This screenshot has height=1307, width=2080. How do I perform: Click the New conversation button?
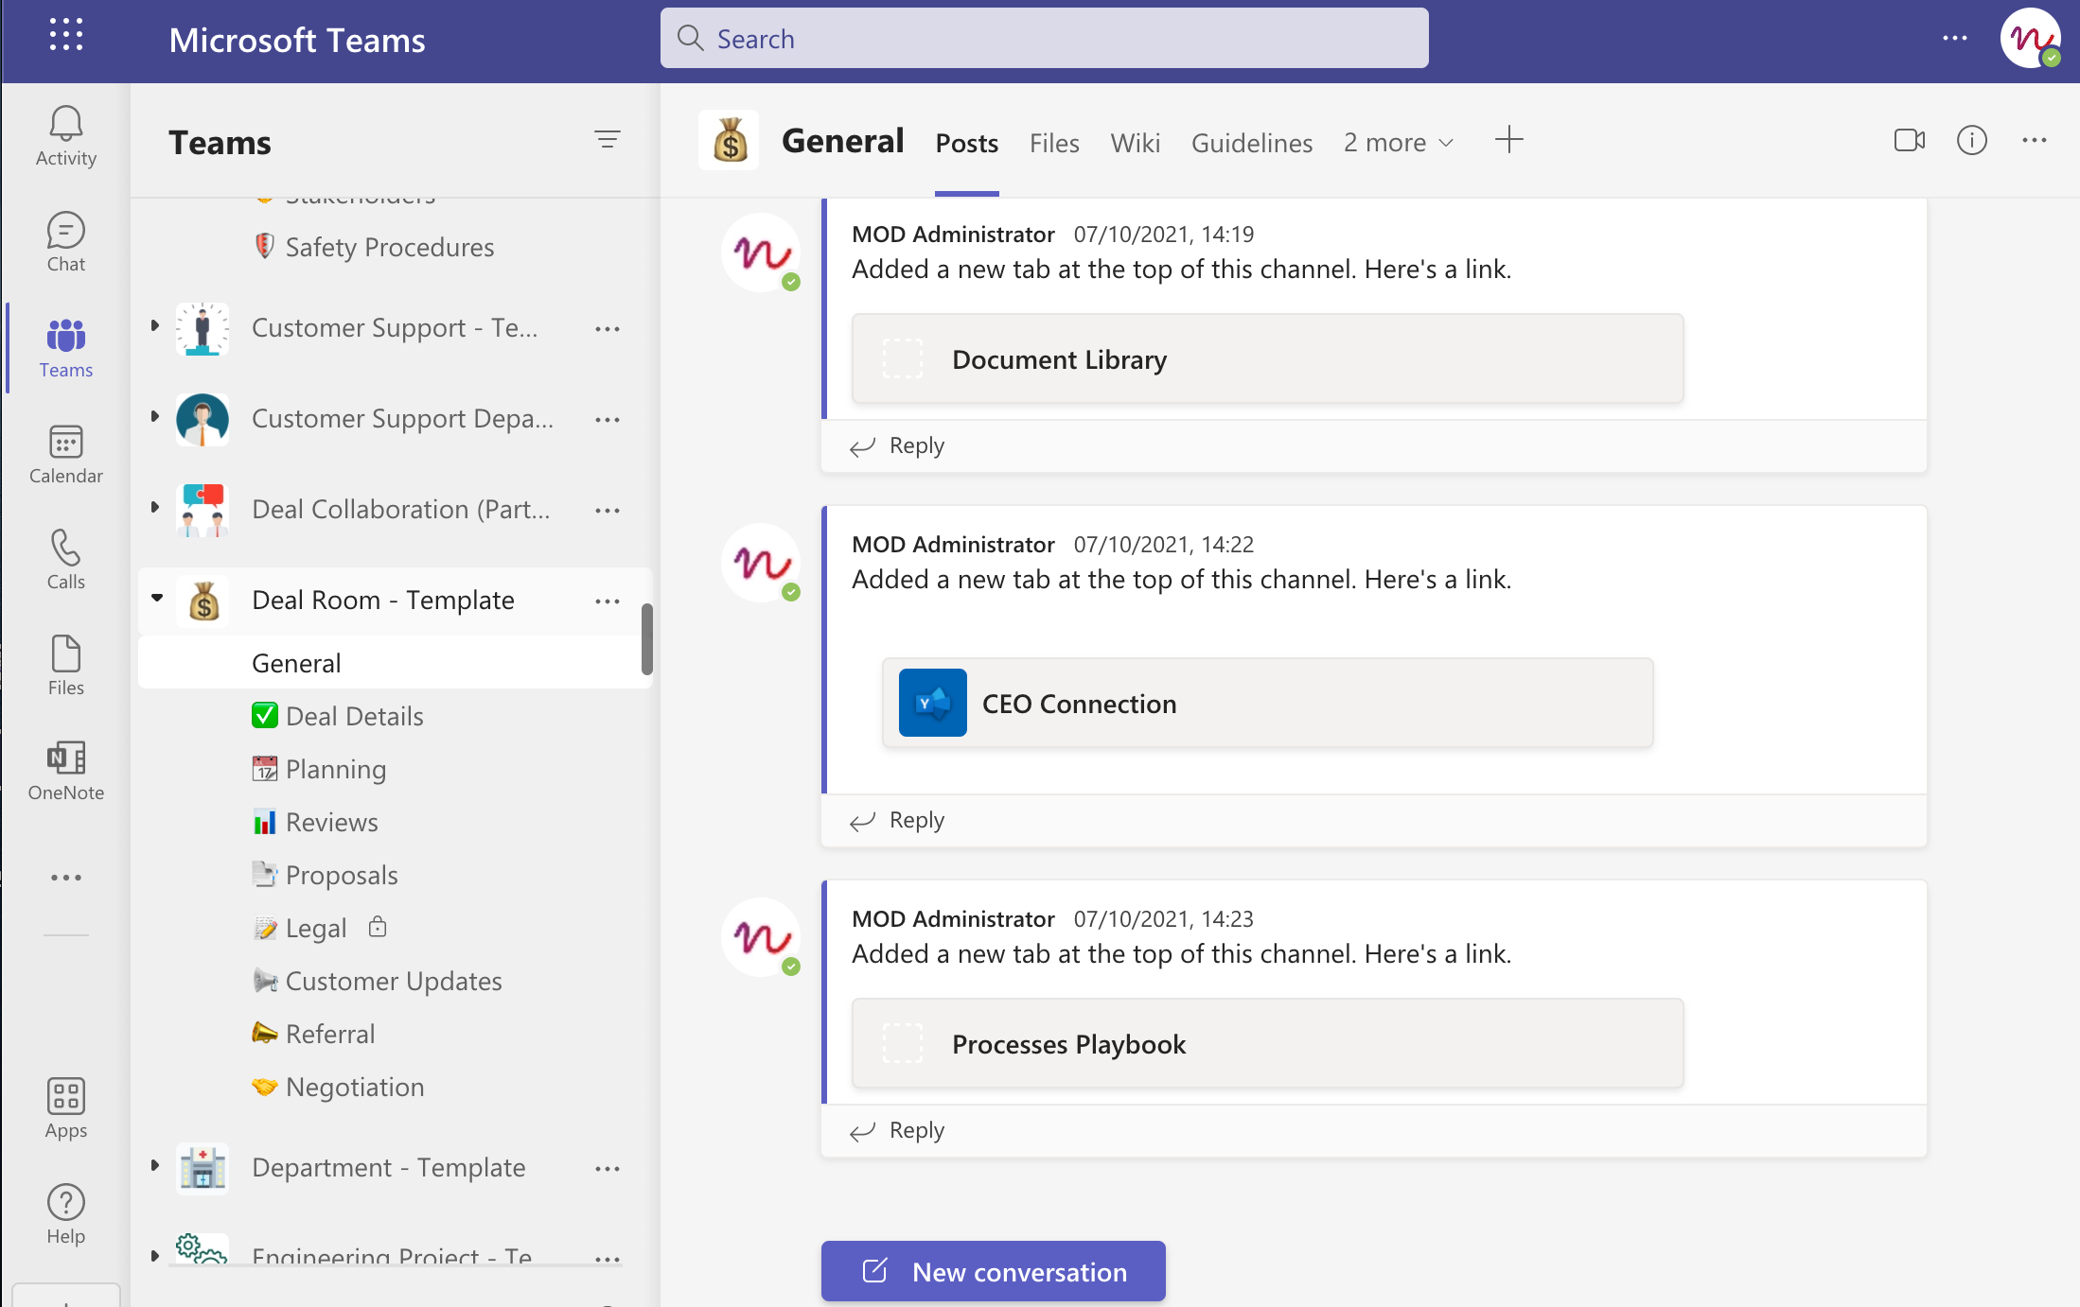tap(993, 1271)
